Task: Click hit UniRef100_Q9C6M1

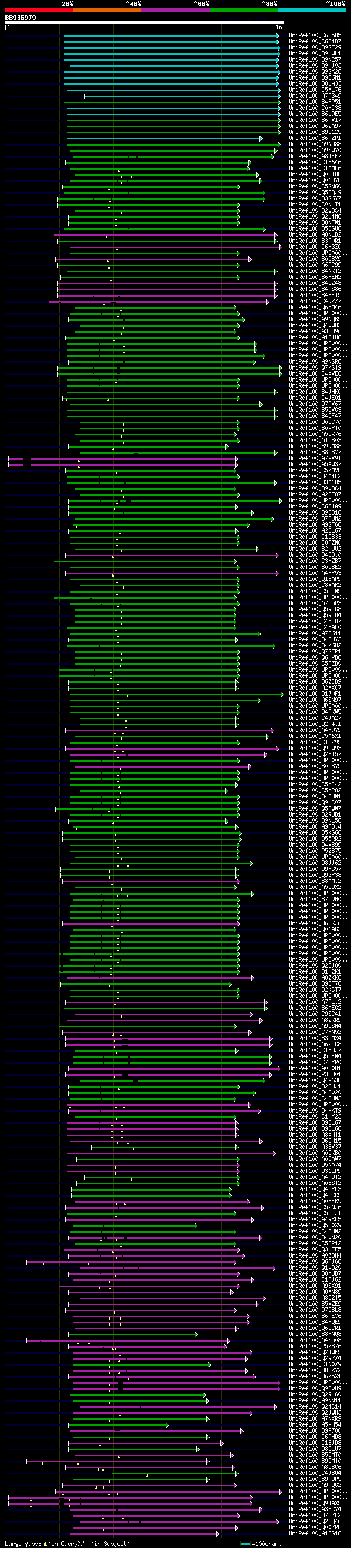Action: pos(315,77)
